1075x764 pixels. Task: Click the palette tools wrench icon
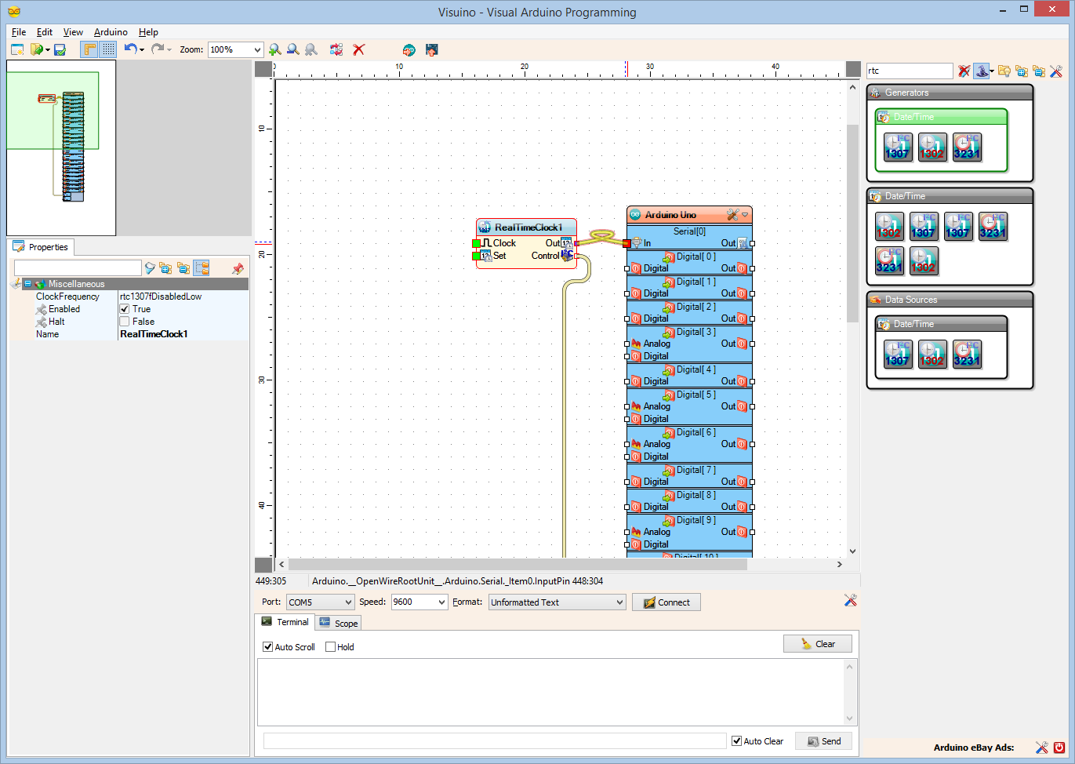pyautogui.click(x=1056, y=71)
